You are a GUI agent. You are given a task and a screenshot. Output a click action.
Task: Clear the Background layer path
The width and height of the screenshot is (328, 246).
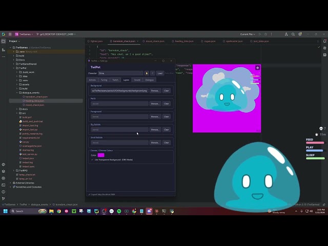click(166, 91)
